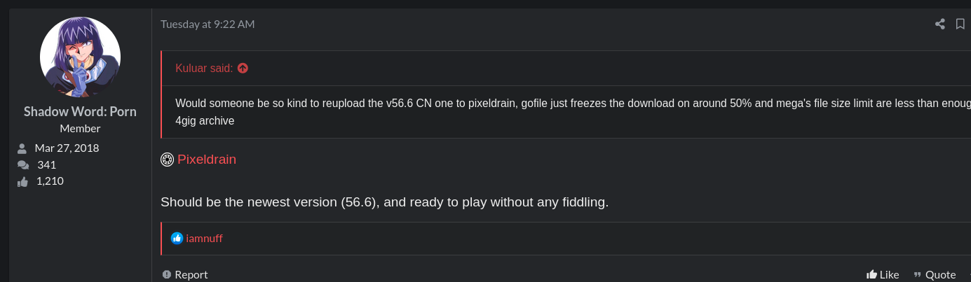Open the Pixeldrain download link

(x=207, y=160)
